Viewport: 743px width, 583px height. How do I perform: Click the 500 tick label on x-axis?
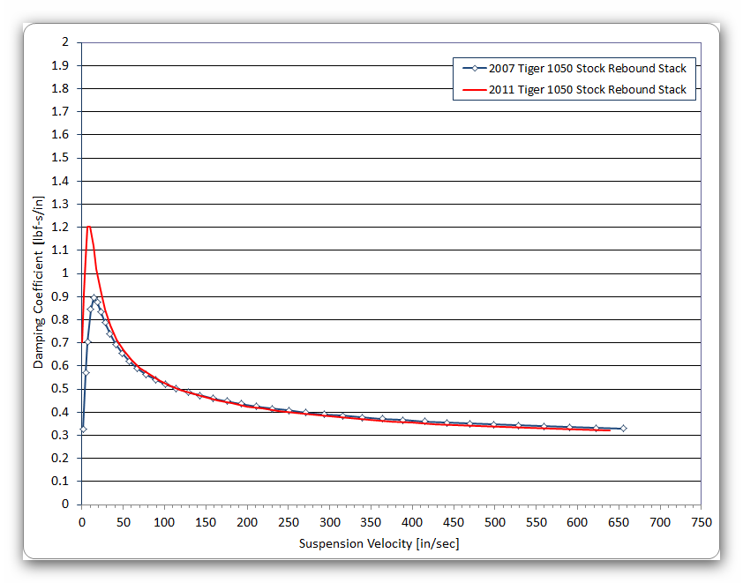click(x=494, y=522)
